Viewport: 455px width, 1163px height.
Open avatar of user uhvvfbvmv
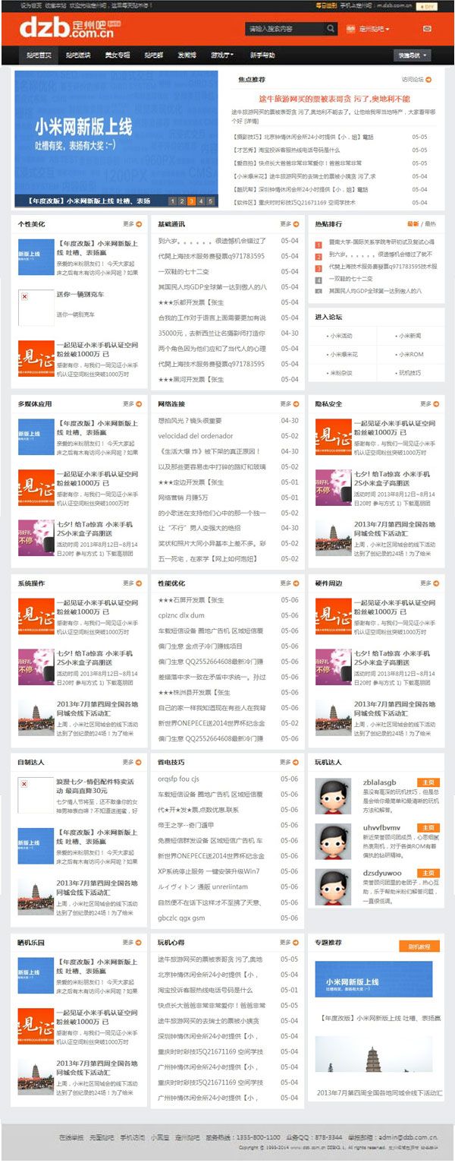[333, 841]
